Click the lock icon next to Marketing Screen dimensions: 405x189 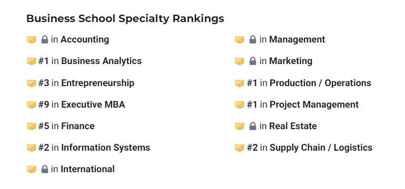(x=253, y=61)
